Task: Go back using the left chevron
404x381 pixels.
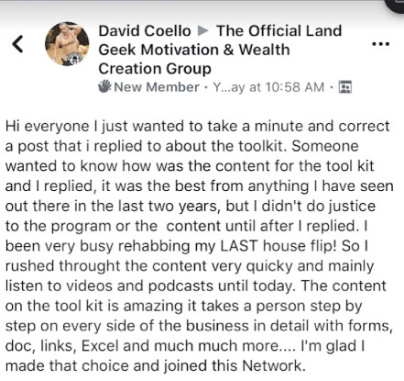Action: tap(17, 44)
